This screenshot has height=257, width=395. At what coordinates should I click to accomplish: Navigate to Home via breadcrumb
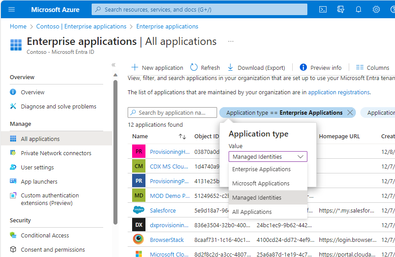click(18, 26)
